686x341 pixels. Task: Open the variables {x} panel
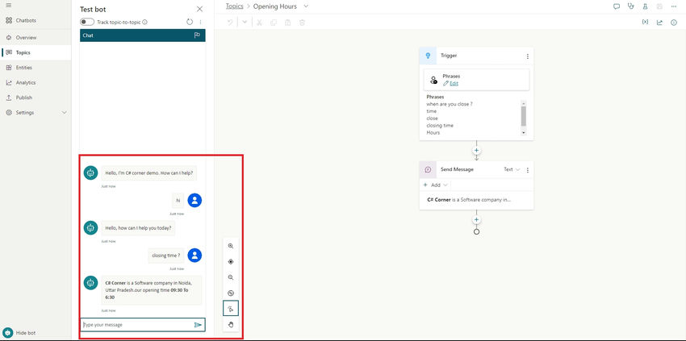(645, 23)
